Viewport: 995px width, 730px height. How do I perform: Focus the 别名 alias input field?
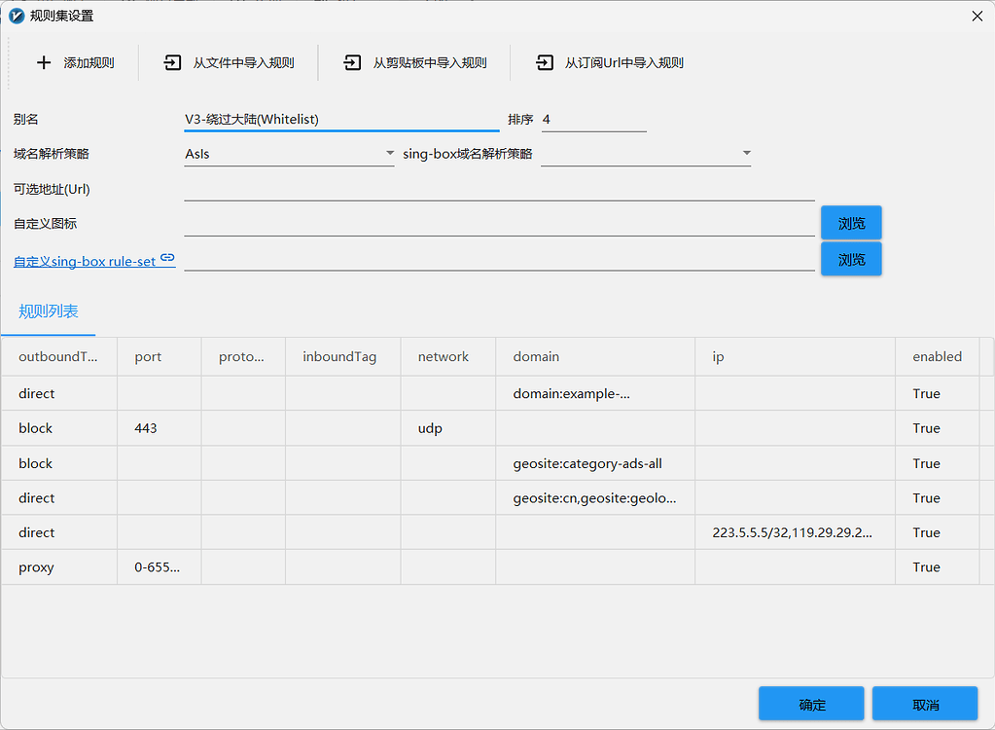tap(341, 120)
